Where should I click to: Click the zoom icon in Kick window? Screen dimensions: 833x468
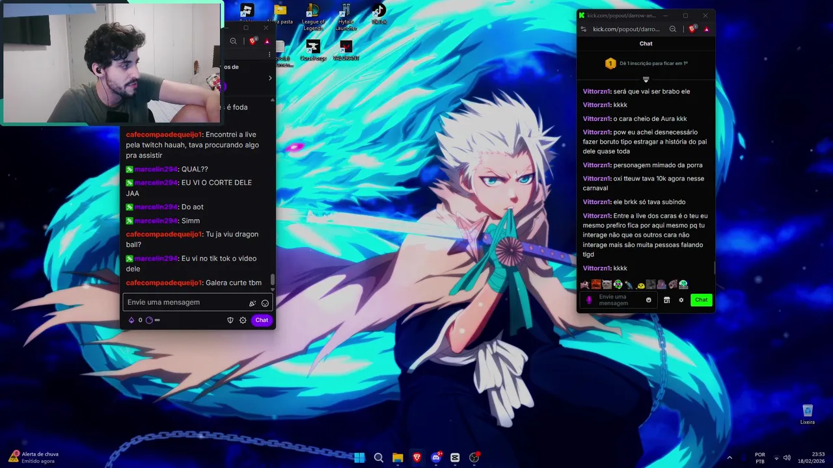click(673, 29)
